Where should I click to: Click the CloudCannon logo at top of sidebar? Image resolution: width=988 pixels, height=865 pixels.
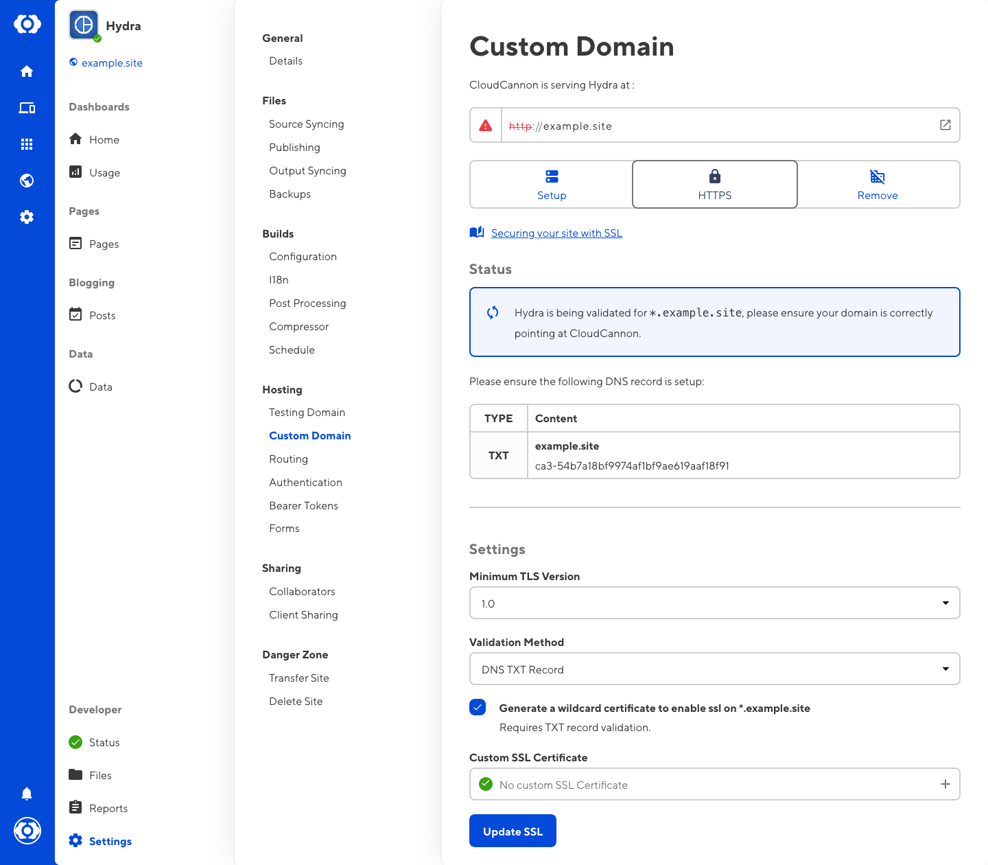click(x=27, y=24)
